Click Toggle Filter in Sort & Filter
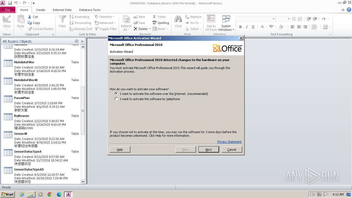Screen dimensions: 352x198 (x=106, y=29)
